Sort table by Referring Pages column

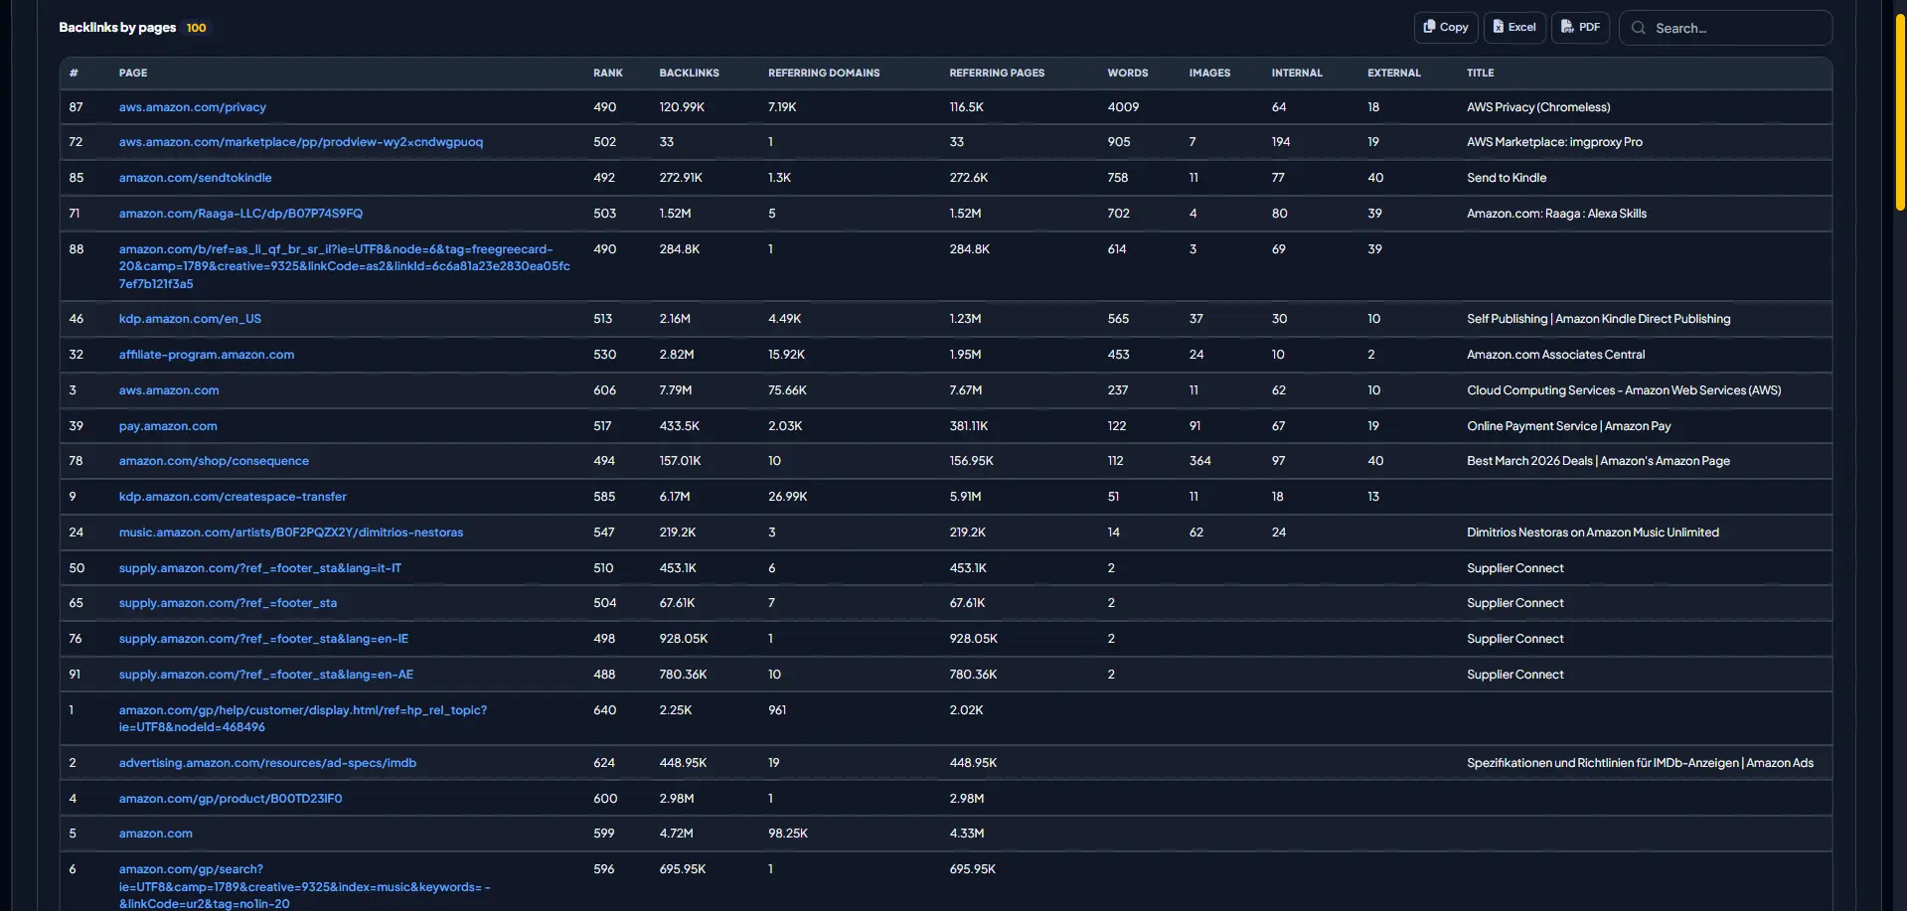coord(997,74)
